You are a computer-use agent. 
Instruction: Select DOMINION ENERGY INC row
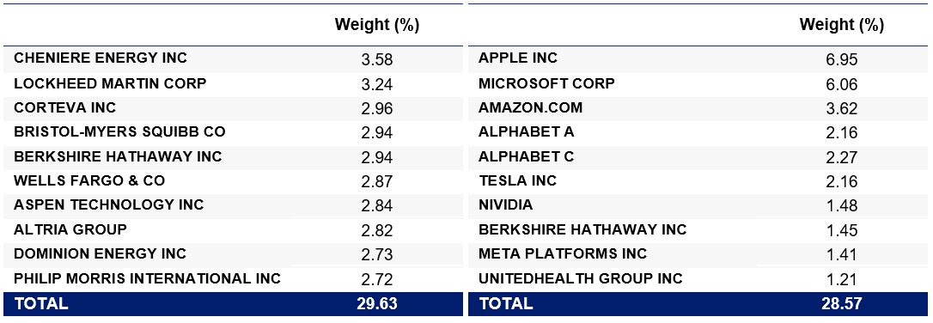[x=233, y=254]
